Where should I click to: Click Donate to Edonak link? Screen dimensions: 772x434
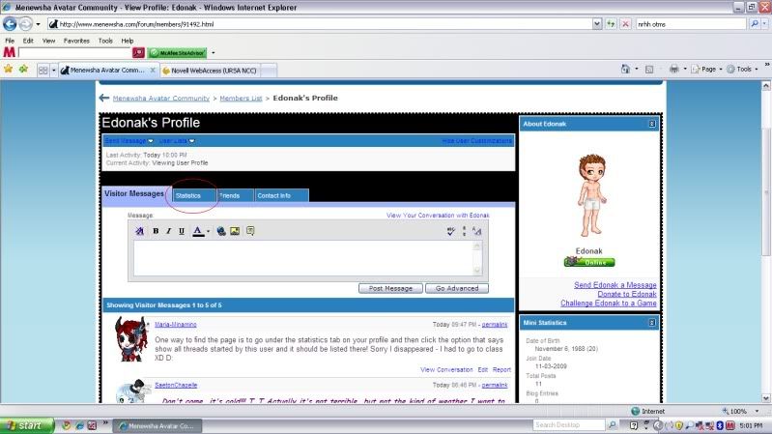[627, 294]
